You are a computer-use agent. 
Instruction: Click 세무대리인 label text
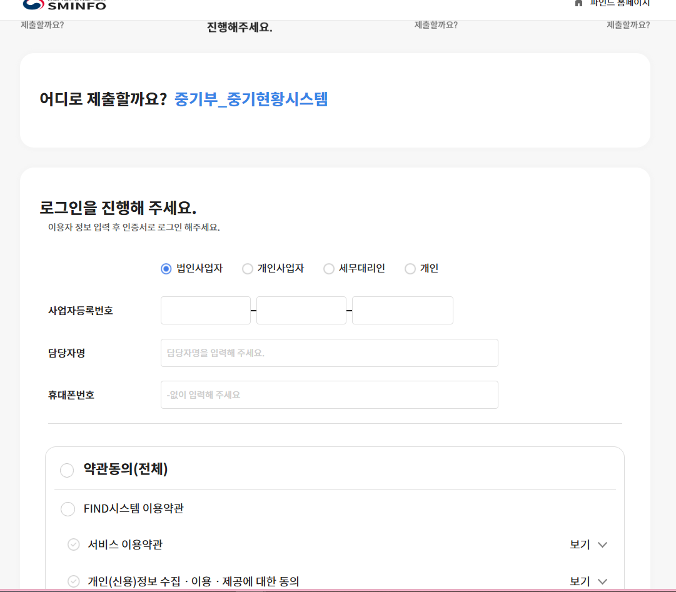pos(361,268)
